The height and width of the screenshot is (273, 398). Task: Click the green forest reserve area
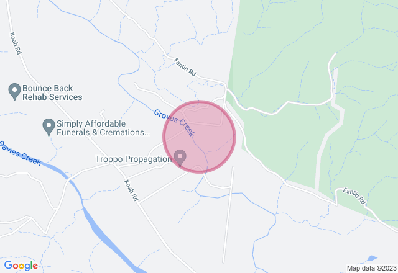(x=292, y=51)
